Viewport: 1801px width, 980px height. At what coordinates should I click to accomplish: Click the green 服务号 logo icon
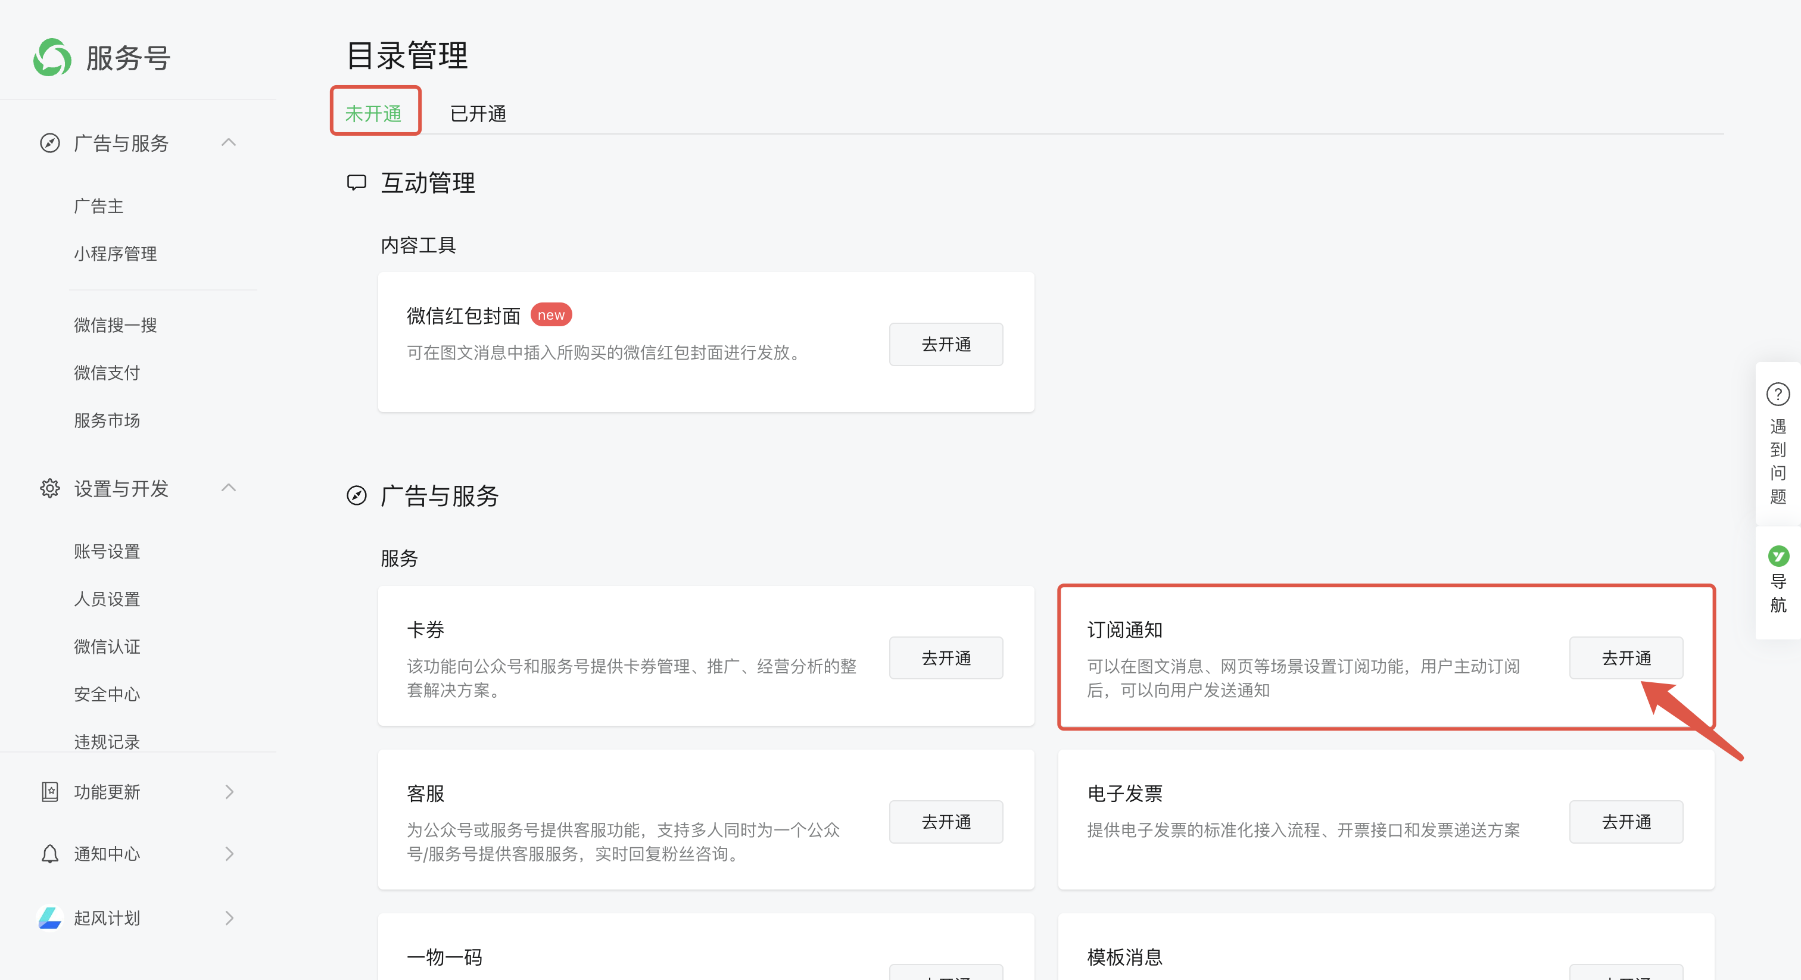[52, 57]
